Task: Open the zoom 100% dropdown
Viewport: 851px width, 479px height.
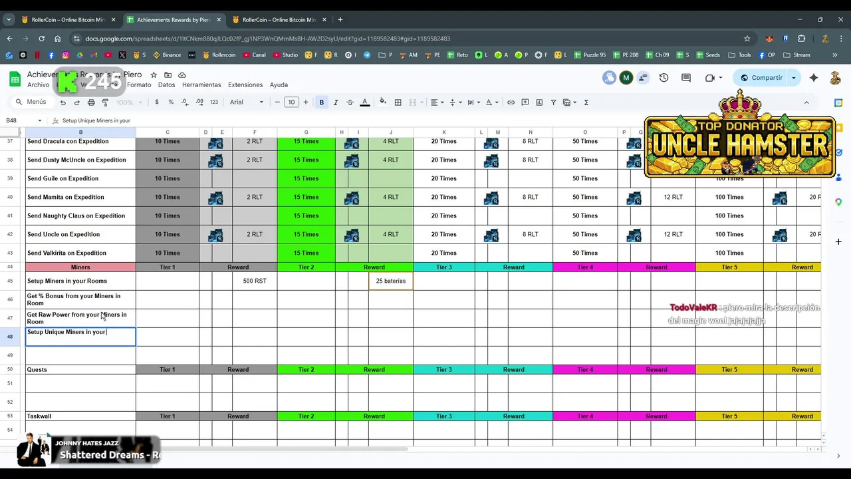Action: (130, 102)
